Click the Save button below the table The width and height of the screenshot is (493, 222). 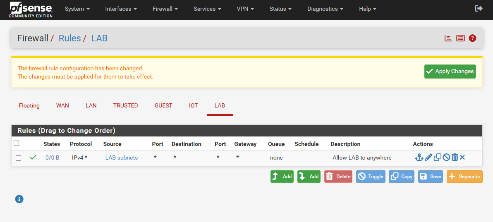tap(431, 177)
